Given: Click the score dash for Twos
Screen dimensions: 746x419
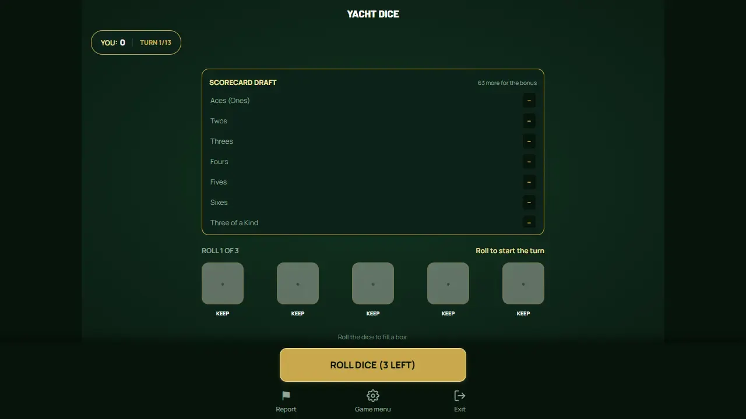Looking at the screenshot, I should (x=529, y=121).
